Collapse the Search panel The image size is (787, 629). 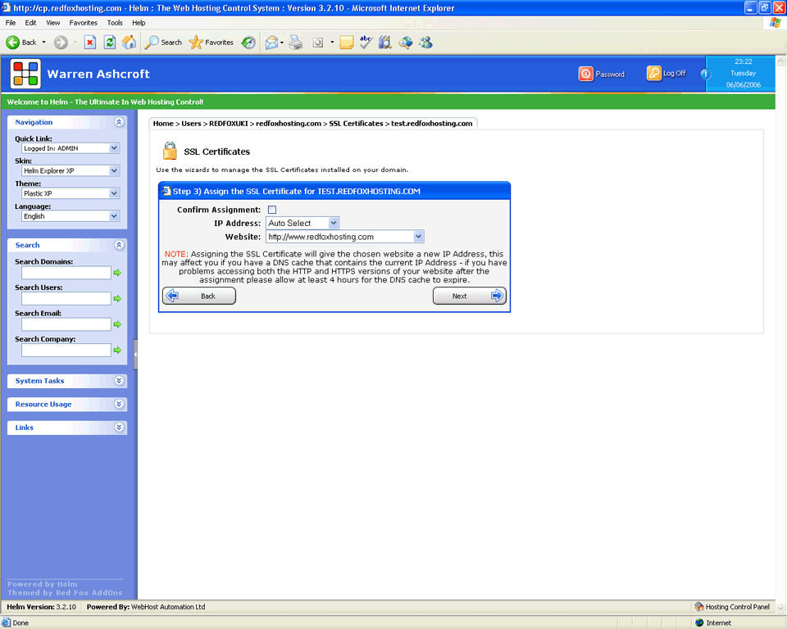[x=119, y=245]
